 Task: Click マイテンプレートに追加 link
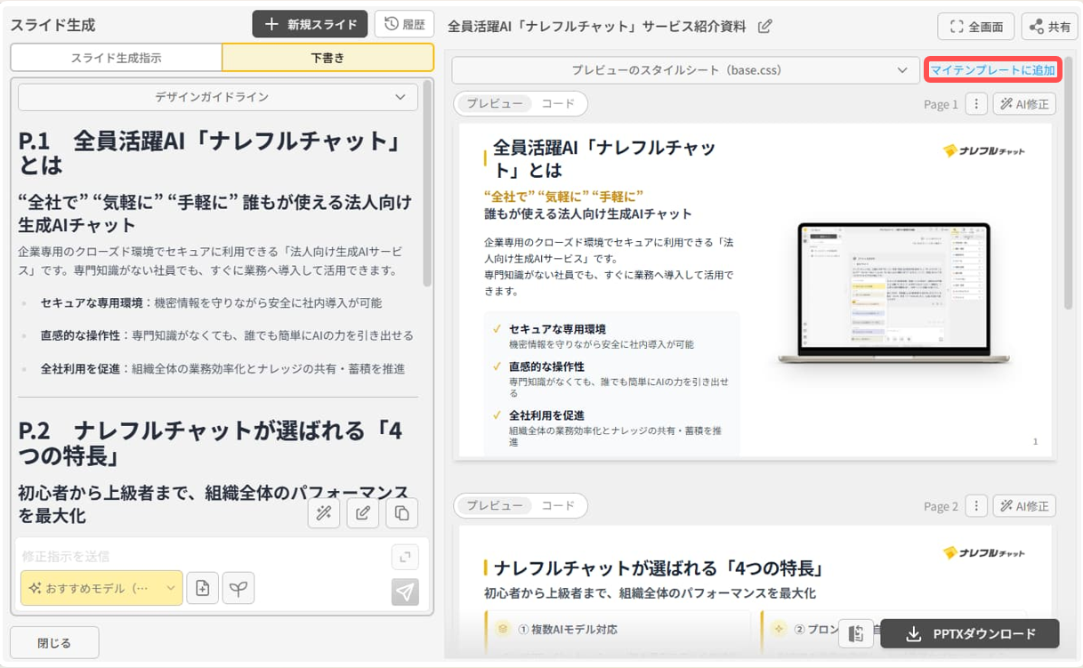(992, 70)
